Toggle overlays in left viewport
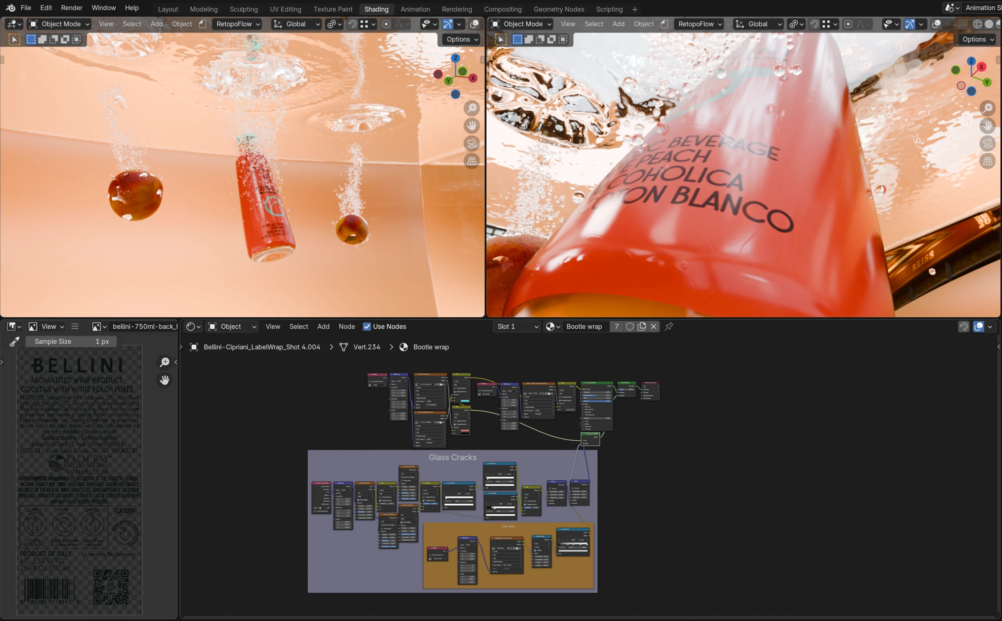Screen dimensions: 1002x621 tap(474, 24)
